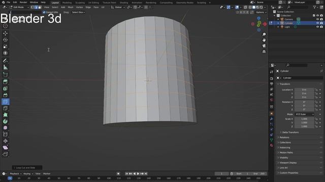Hide Cylinder in viewport via eye icon
Image resolution: width=325 pixels, height=182 pixels.
point(317,23)
